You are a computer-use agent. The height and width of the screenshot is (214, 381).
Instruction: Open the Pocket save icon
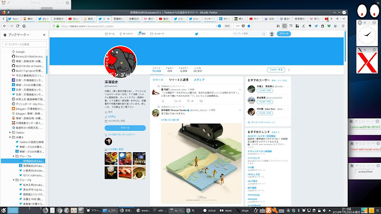pos(243,26)
